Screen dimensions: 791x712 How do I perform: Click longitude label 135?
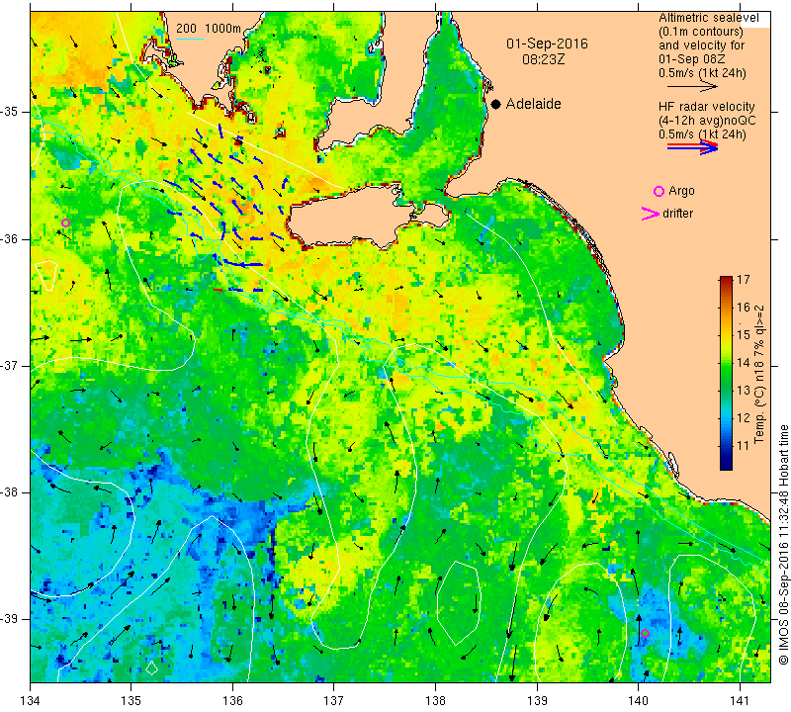tap(132, 701)
